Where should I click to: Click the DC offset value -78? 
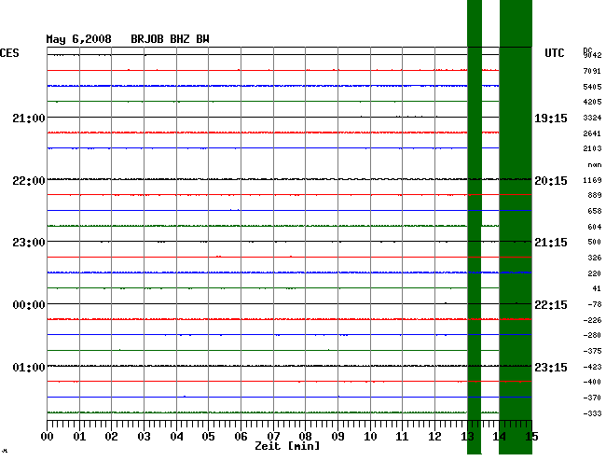[595, 304]
